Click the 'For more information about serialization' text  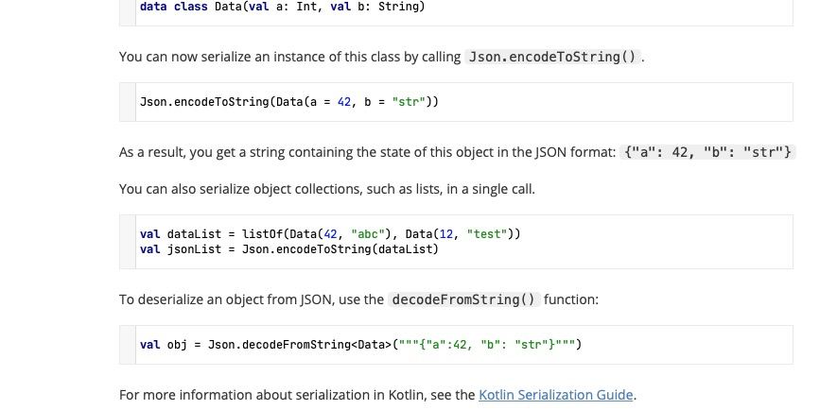[x=297, y=395]
